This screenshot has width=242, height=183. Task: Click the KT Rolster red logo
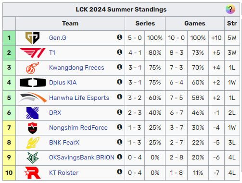tap(33, 172)
